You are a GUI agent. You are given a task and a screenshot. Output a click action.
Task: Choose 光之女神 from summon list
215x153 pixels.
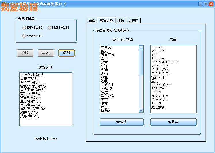point(159,107)
